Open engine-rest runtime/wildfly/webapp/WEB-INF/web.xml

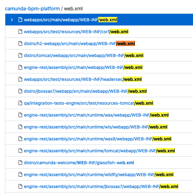[99, 175]
